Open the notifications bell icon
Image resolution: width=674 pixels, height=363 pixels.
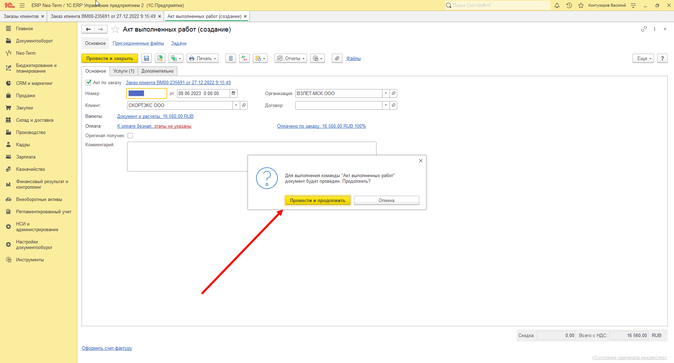557,5
